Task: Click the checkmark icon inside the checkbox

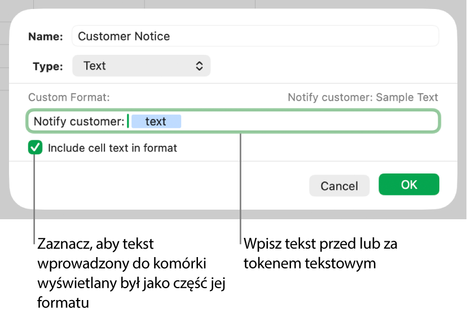Action: 36,148
